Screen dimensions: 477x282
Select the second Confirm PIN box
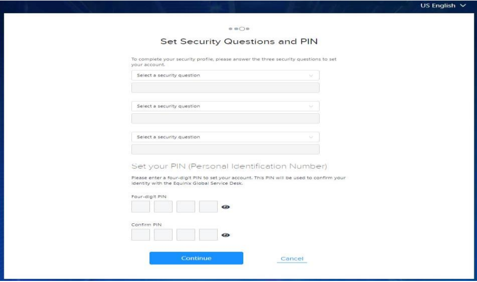(163, 235)
